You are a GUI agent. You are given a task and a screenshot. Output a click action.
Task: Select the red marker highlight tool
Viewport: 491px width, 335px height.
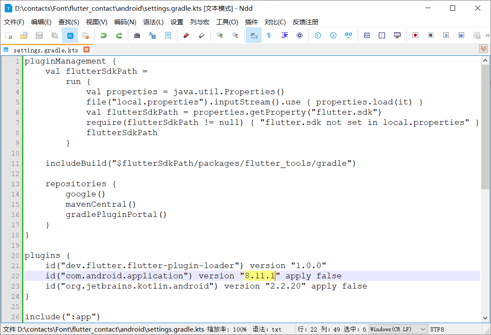pos(186,35)
